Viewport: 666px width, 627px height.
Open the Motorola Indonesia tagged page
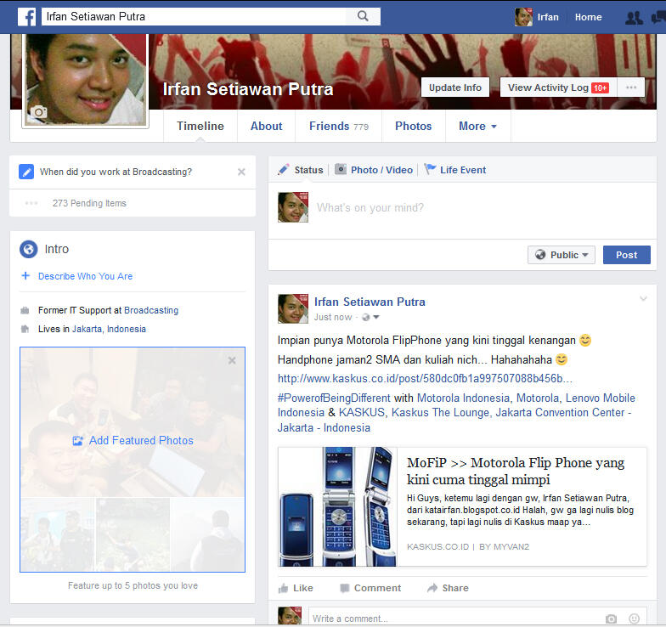pos(464,398)
